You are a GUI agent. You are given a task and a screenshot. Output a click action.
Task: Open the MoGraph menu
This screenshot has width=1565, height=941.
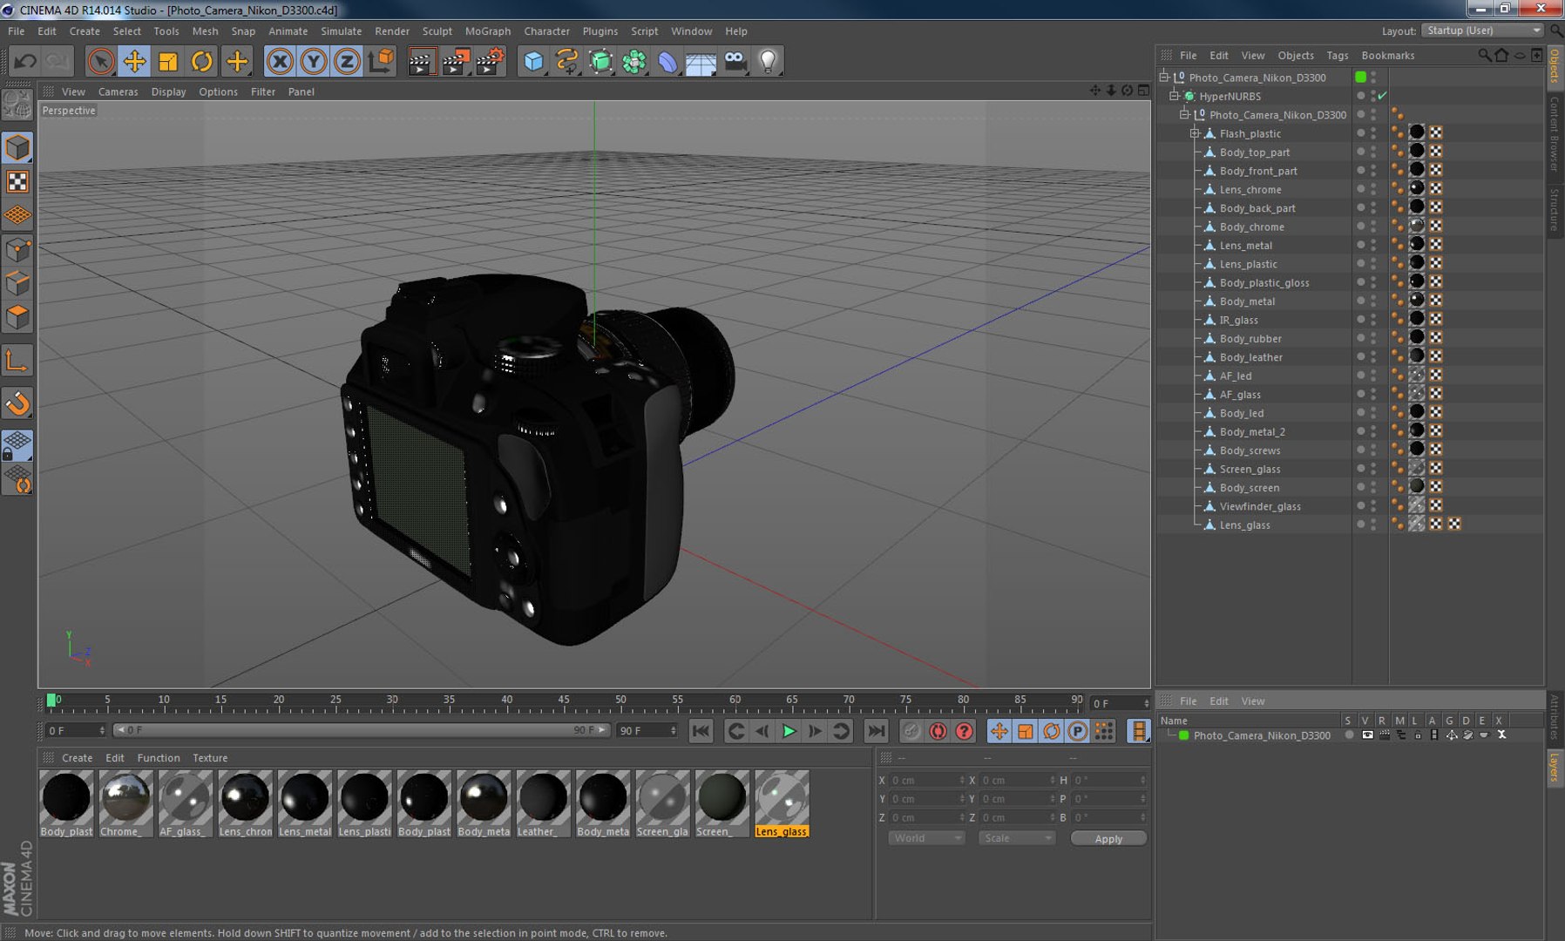point(488,31)
